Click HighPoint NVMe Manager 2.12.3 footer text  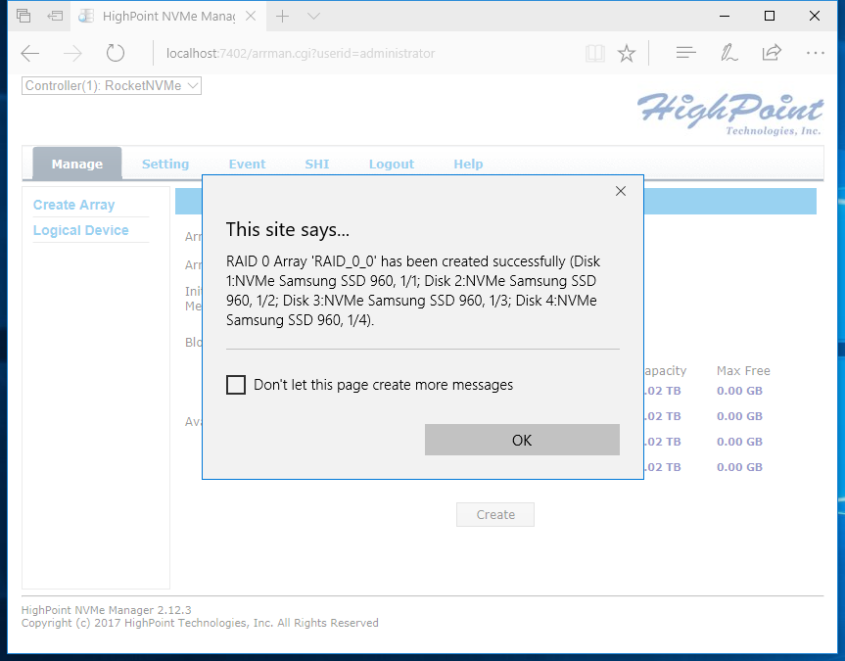106,610
